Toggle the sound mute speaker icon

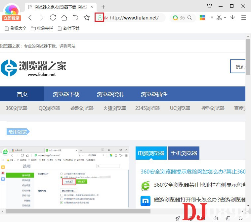[216, 218]
